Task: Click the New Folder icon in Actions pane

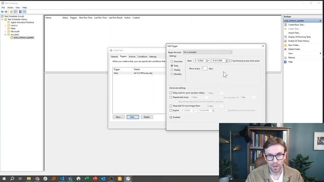Action: tap(286, 45)
